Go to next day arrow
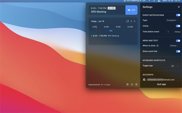Screen dimensions: 182x113 click(x=134, y=21)
